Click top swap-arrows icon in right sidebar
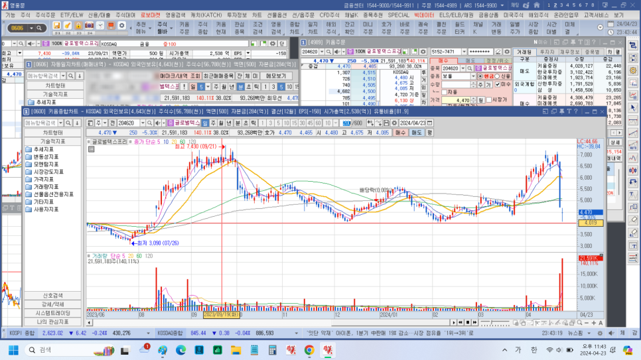 [633, 45]
